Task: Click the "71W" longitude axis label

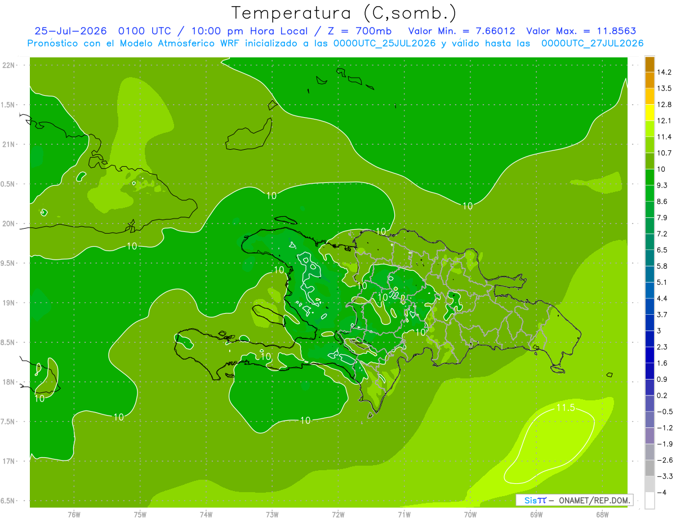Action: pos(404,515)
